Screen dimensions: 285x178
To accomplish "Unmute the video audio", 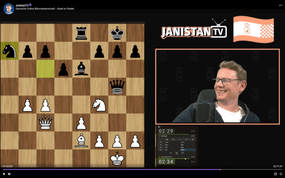I will [9, 174].
